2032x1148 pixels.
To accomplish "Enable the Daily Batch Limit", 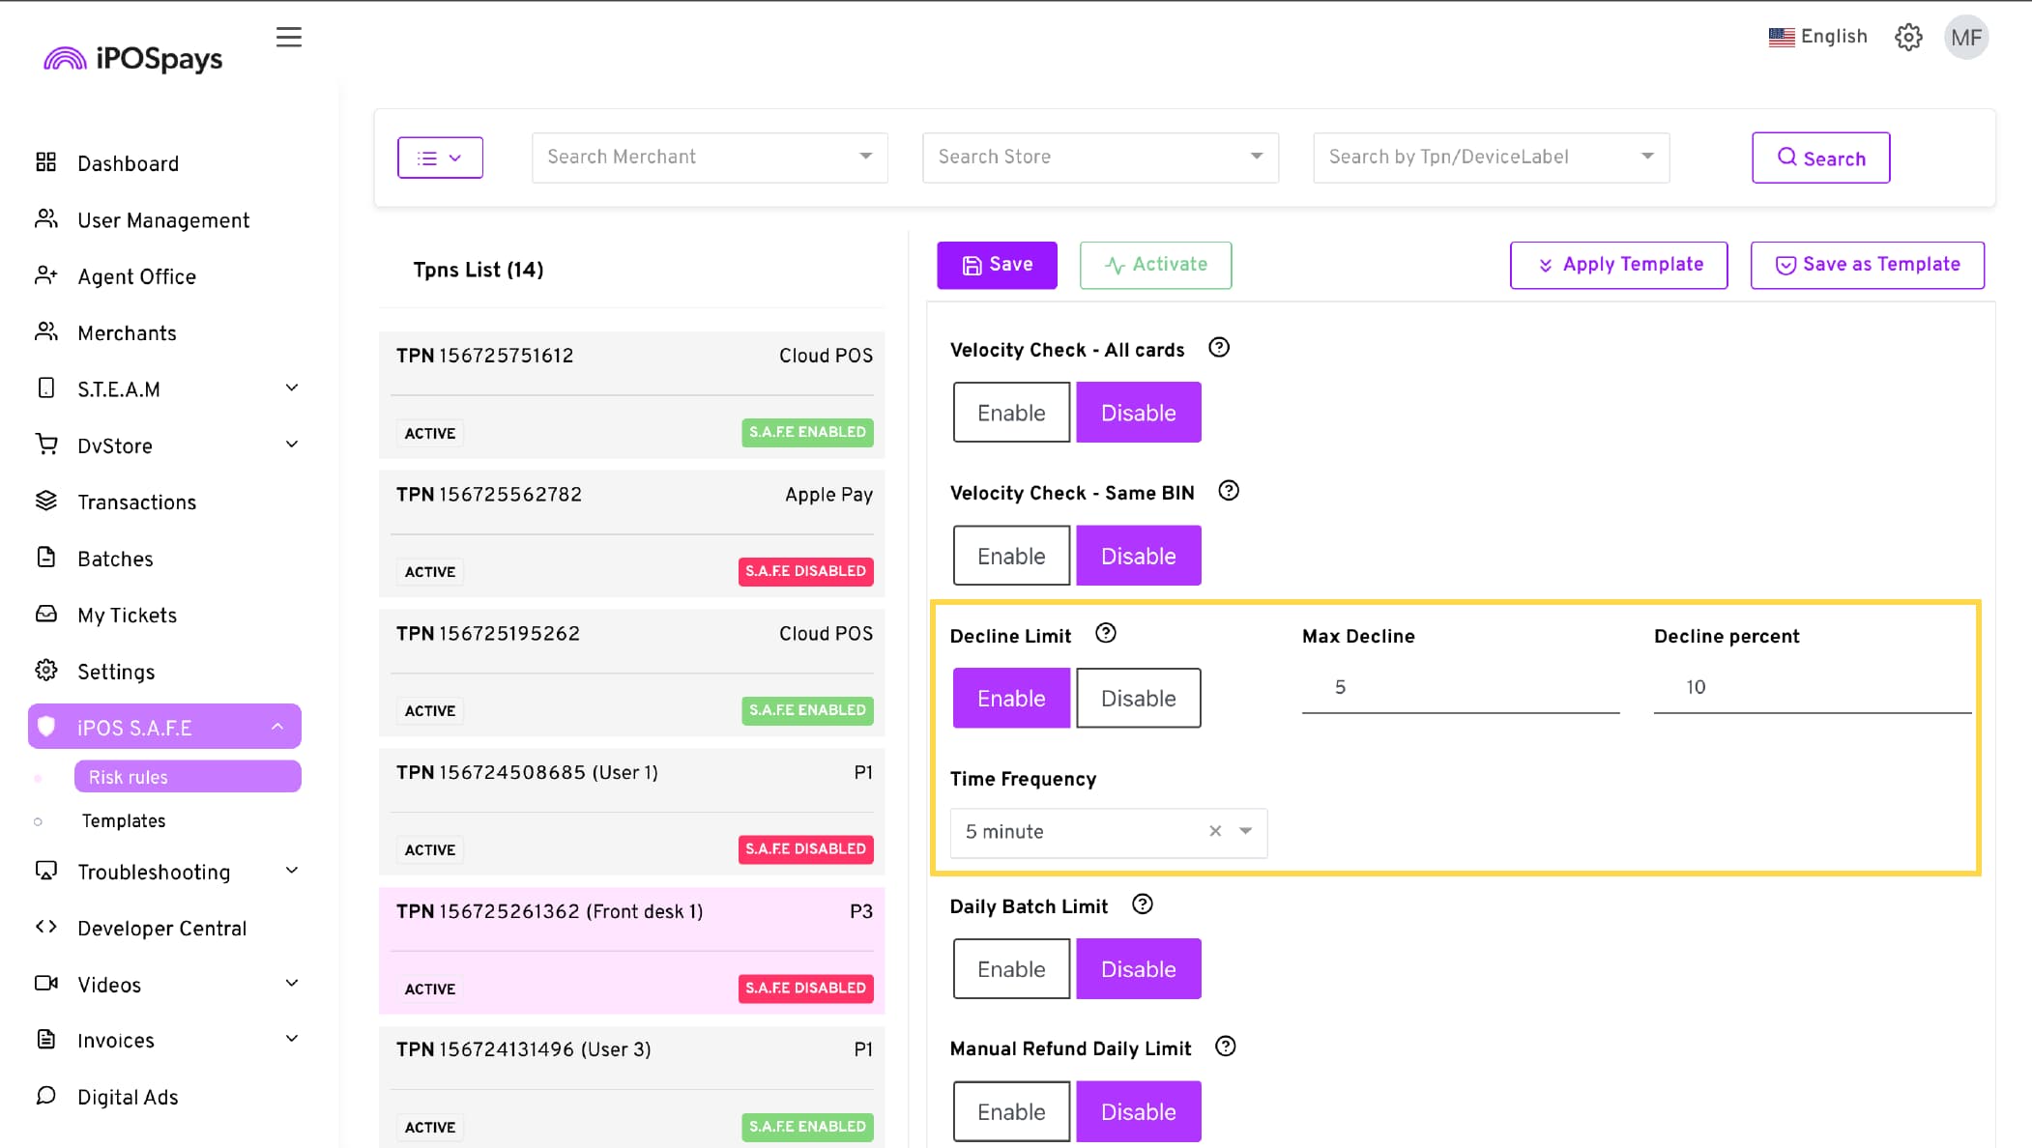I will [x=1011, y=968].
